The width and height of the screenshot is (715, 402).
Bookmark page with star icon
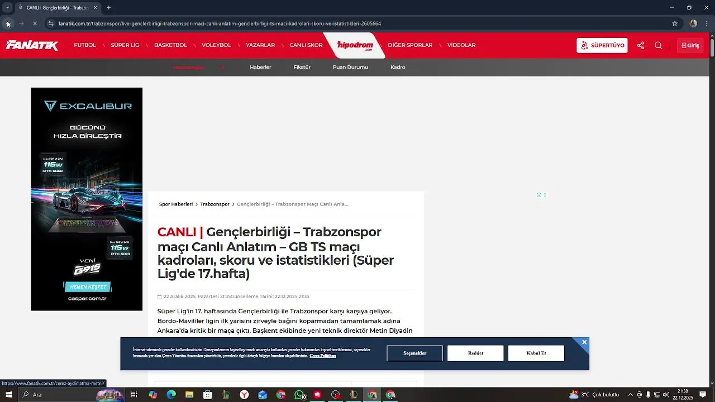coord(675,23)
